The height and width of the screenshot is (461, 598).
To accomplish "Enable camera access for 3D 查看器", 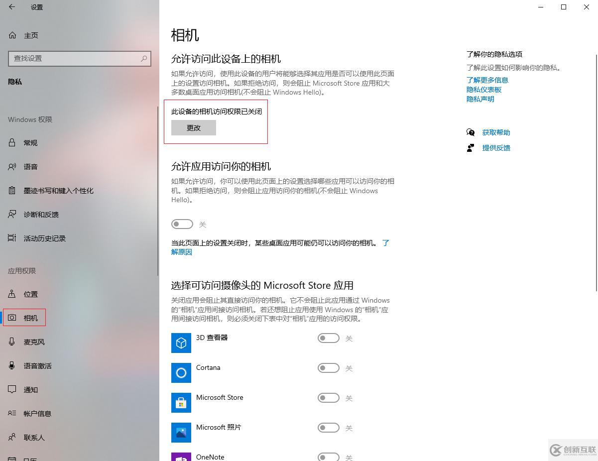I will (329, 339).
